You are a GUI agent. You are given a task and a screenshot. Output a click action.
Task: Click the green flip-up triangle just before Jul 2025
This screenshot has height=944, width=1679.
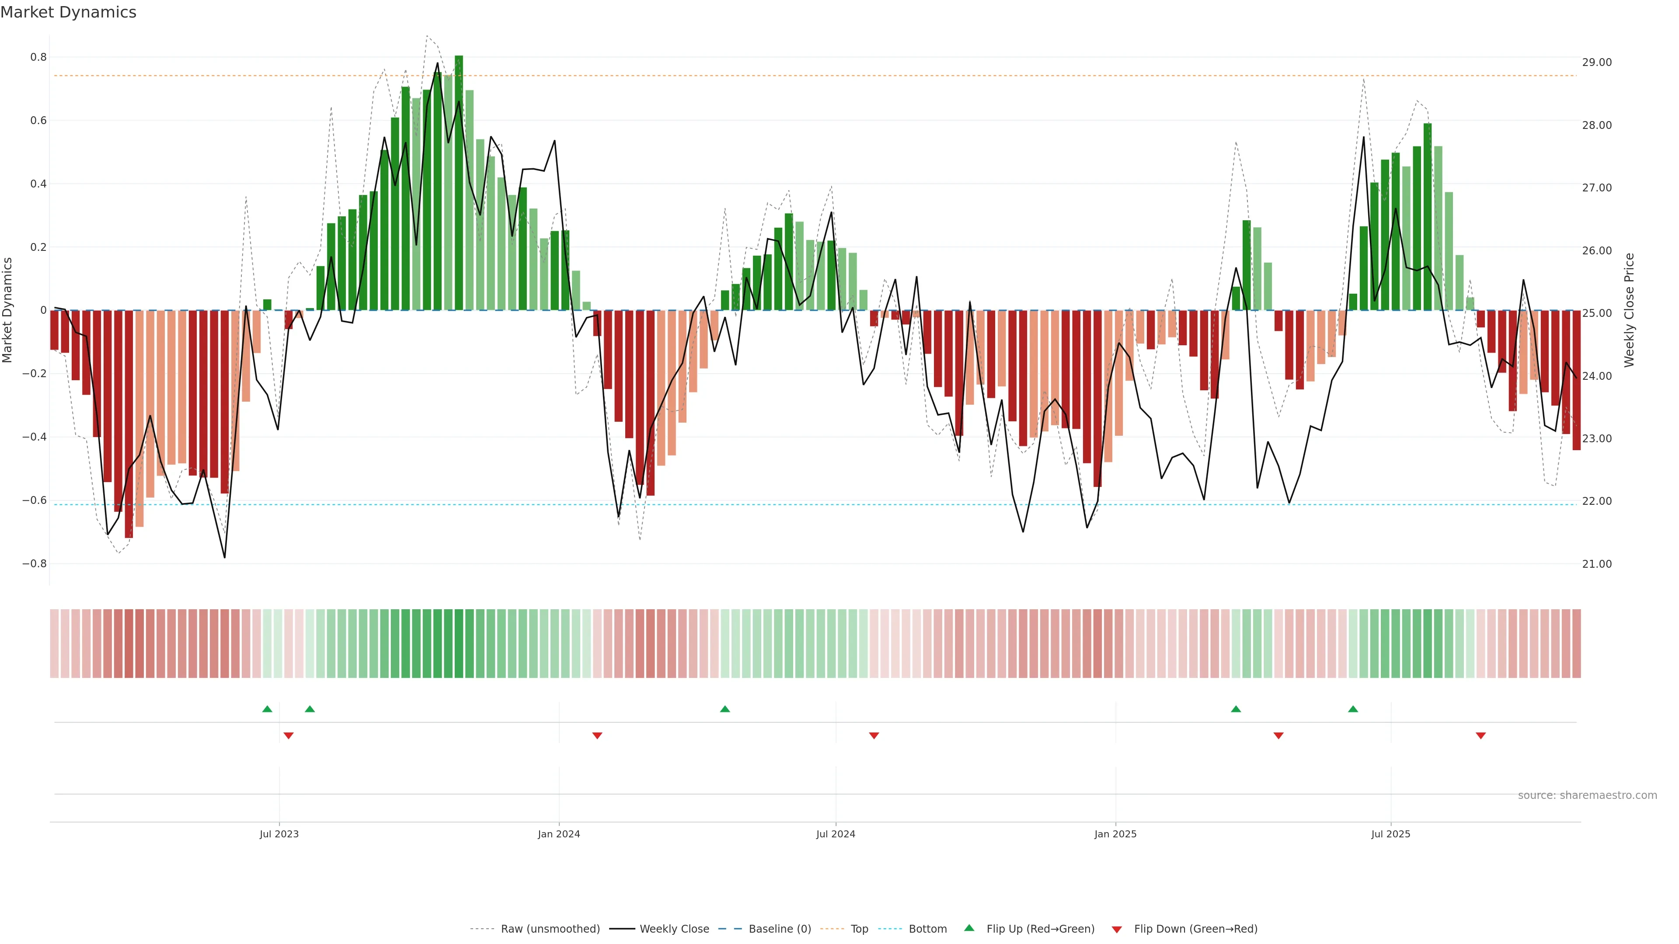point(1353,709)
